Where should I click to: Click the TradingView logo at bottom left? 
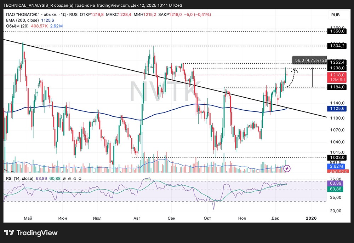(x=31, y=233)
